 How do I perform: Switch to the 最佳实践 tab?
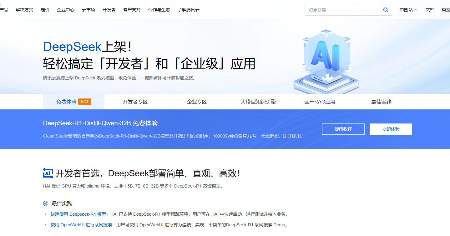pos(381,102)
